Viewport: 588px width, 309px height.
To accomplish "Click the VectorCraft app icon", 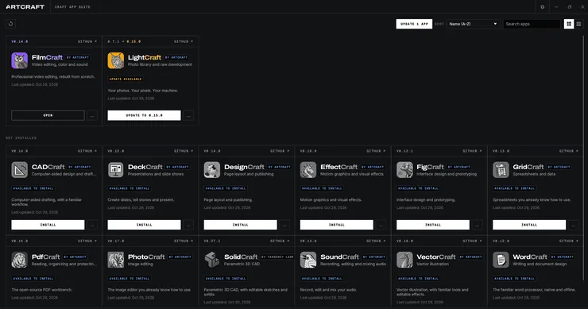I will (404, 260).
